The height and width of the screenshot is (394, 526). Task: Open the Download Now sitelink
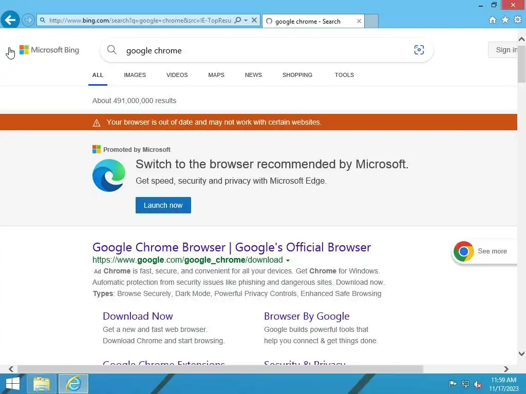138,316
